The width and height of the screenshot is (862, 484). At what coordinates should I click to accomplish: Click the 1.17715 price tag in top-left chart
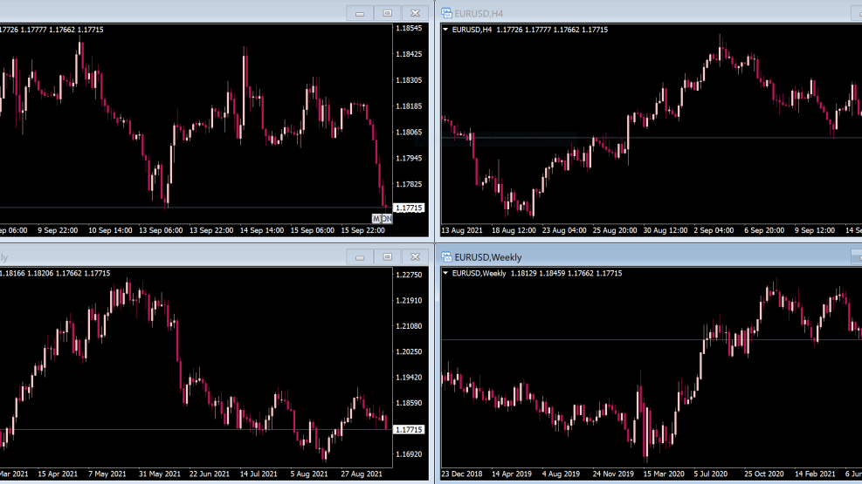pos(409,208)
